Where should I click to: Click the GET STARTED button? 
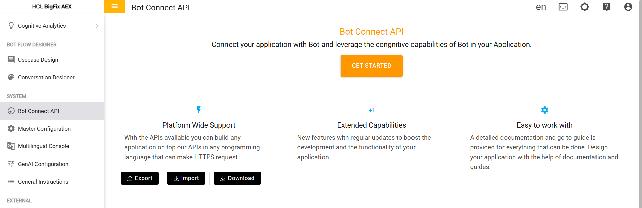click(x=371, y=66)
